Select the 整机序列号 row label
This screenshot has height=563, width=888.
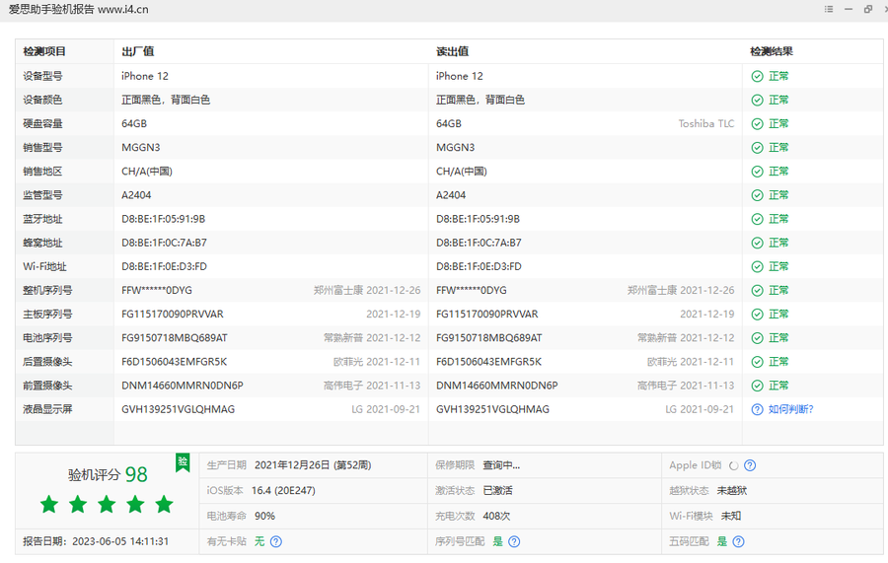click(x=47, y=291)
